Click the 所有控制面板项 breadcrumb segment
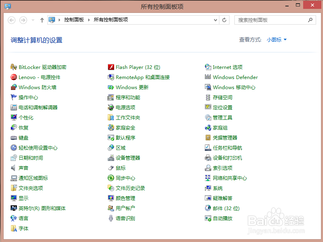323x242 pixels. 111,20
